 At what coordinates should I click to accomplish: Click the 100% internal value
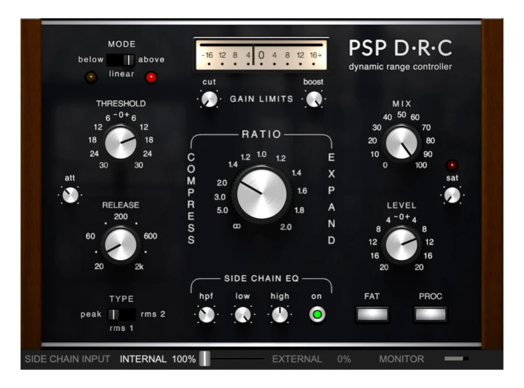tap(184, 359)
